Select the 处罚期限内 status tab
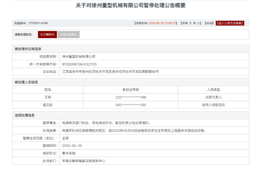Image resolution: width=261 pixels, height=174 pixels. coord(47,35)
